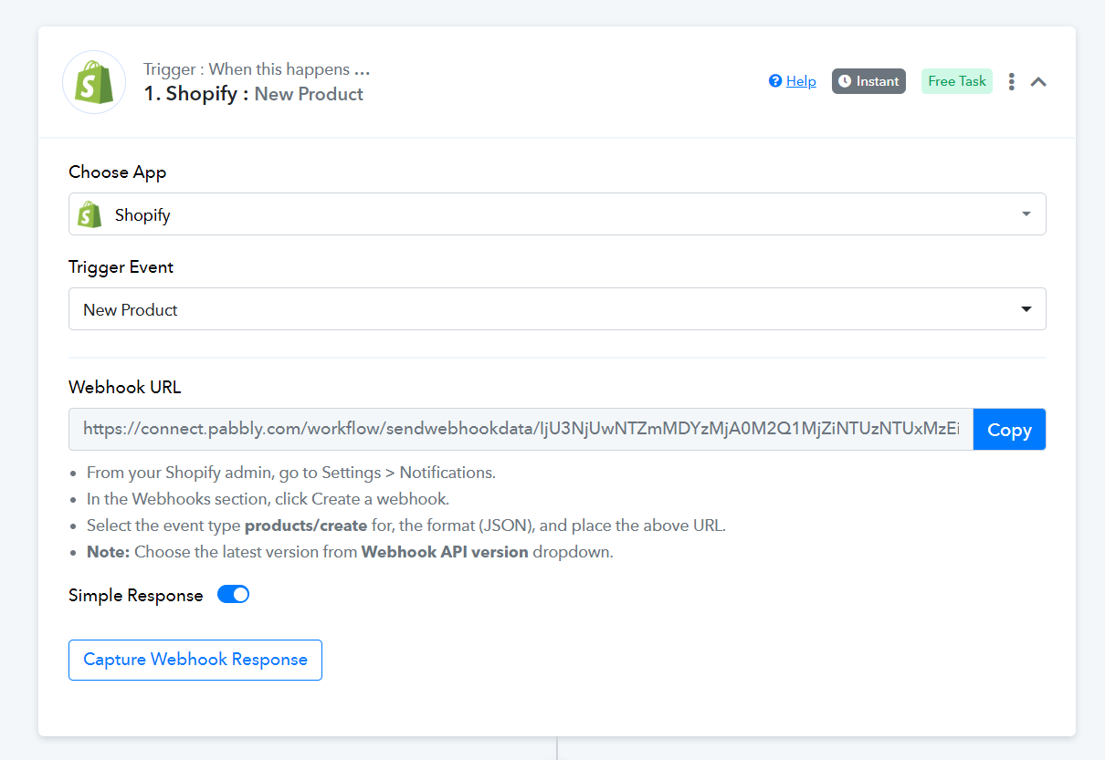Viewport: 1105px width, 760px height.
Task: Click 'Trigger : When this happens ...' text
Action: coord(257,69)
